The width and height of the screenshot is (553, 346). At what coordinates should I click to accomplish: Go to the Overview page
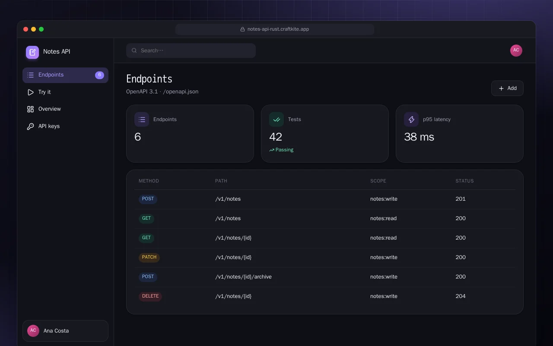coord(65,109)
